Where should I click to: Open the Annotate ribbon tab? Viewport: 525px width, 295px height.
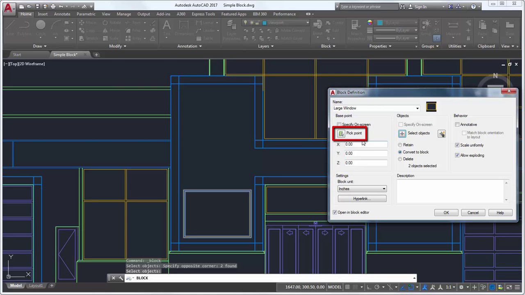point(62,14)
